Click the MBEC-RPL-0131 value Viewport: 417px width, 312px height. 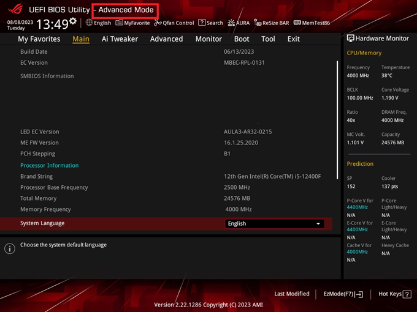coord(244,63)
